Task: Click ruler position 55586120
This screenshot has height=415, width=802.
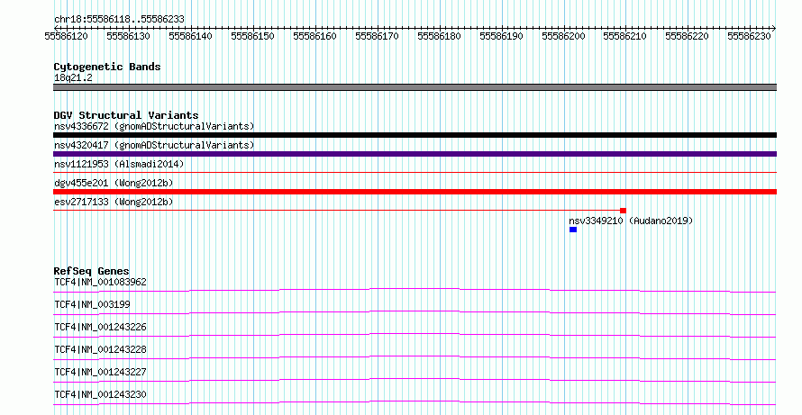Action: (66, 36)
